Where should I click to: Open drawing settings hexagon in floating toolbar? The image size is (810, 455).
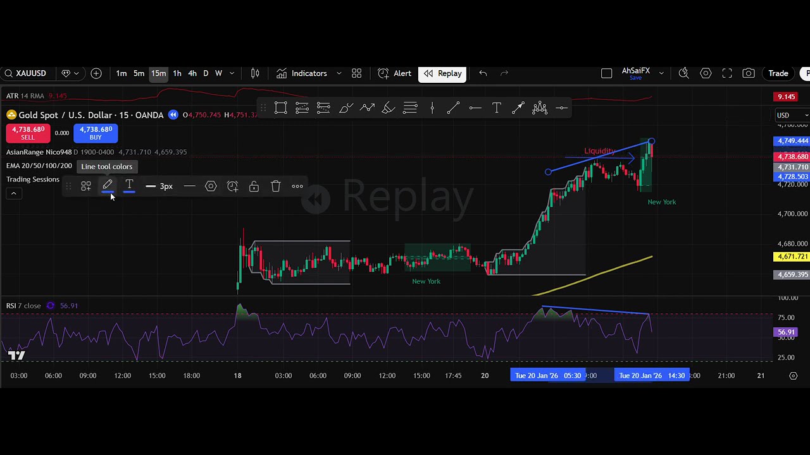tap(211, 186)
